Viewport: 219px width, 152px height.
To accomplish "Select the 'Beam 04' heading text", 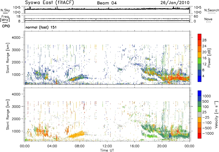I will pyautogui.click(x=107, y=3).
